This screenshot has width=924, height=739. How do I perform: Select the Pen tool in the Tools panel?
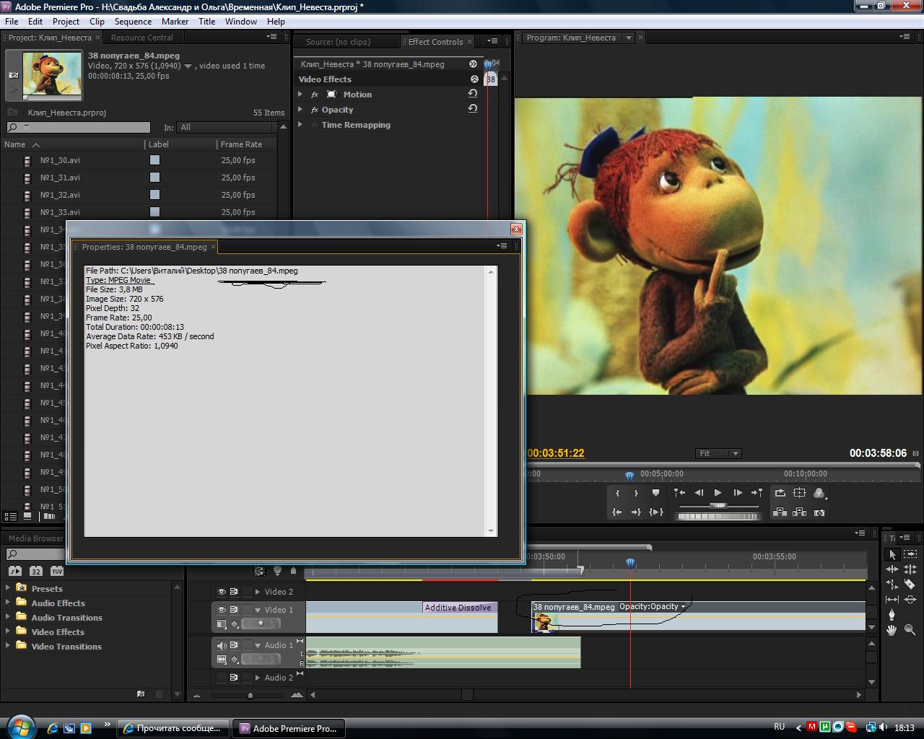892,614
